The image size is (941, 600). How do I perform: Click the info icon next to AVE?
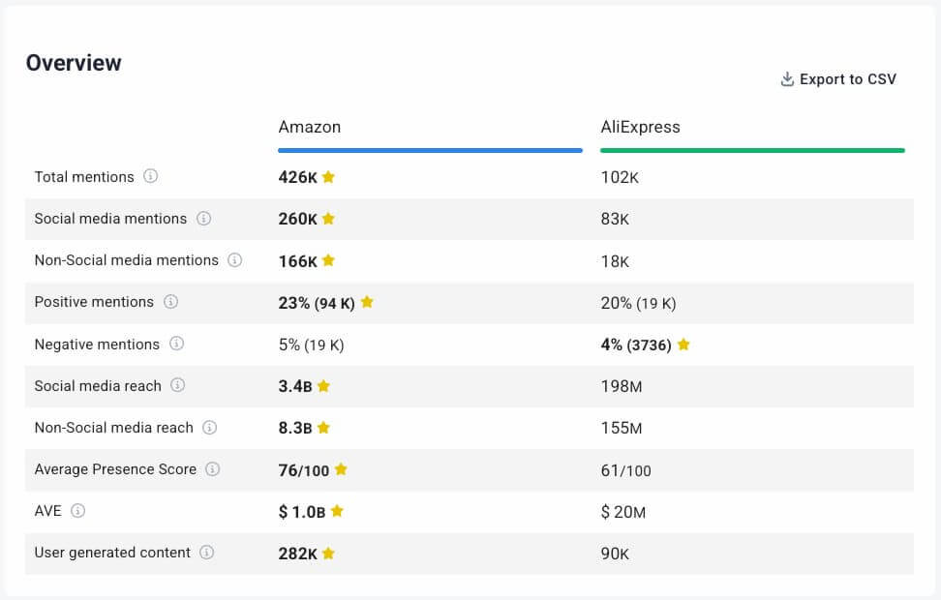(77, 510)
